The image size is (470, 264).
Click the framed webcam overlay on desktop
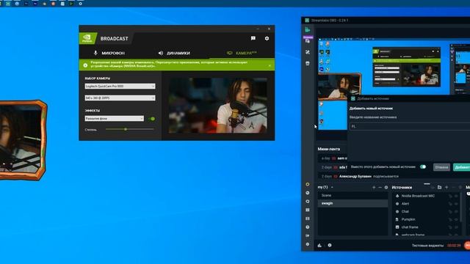click(23, 140)
